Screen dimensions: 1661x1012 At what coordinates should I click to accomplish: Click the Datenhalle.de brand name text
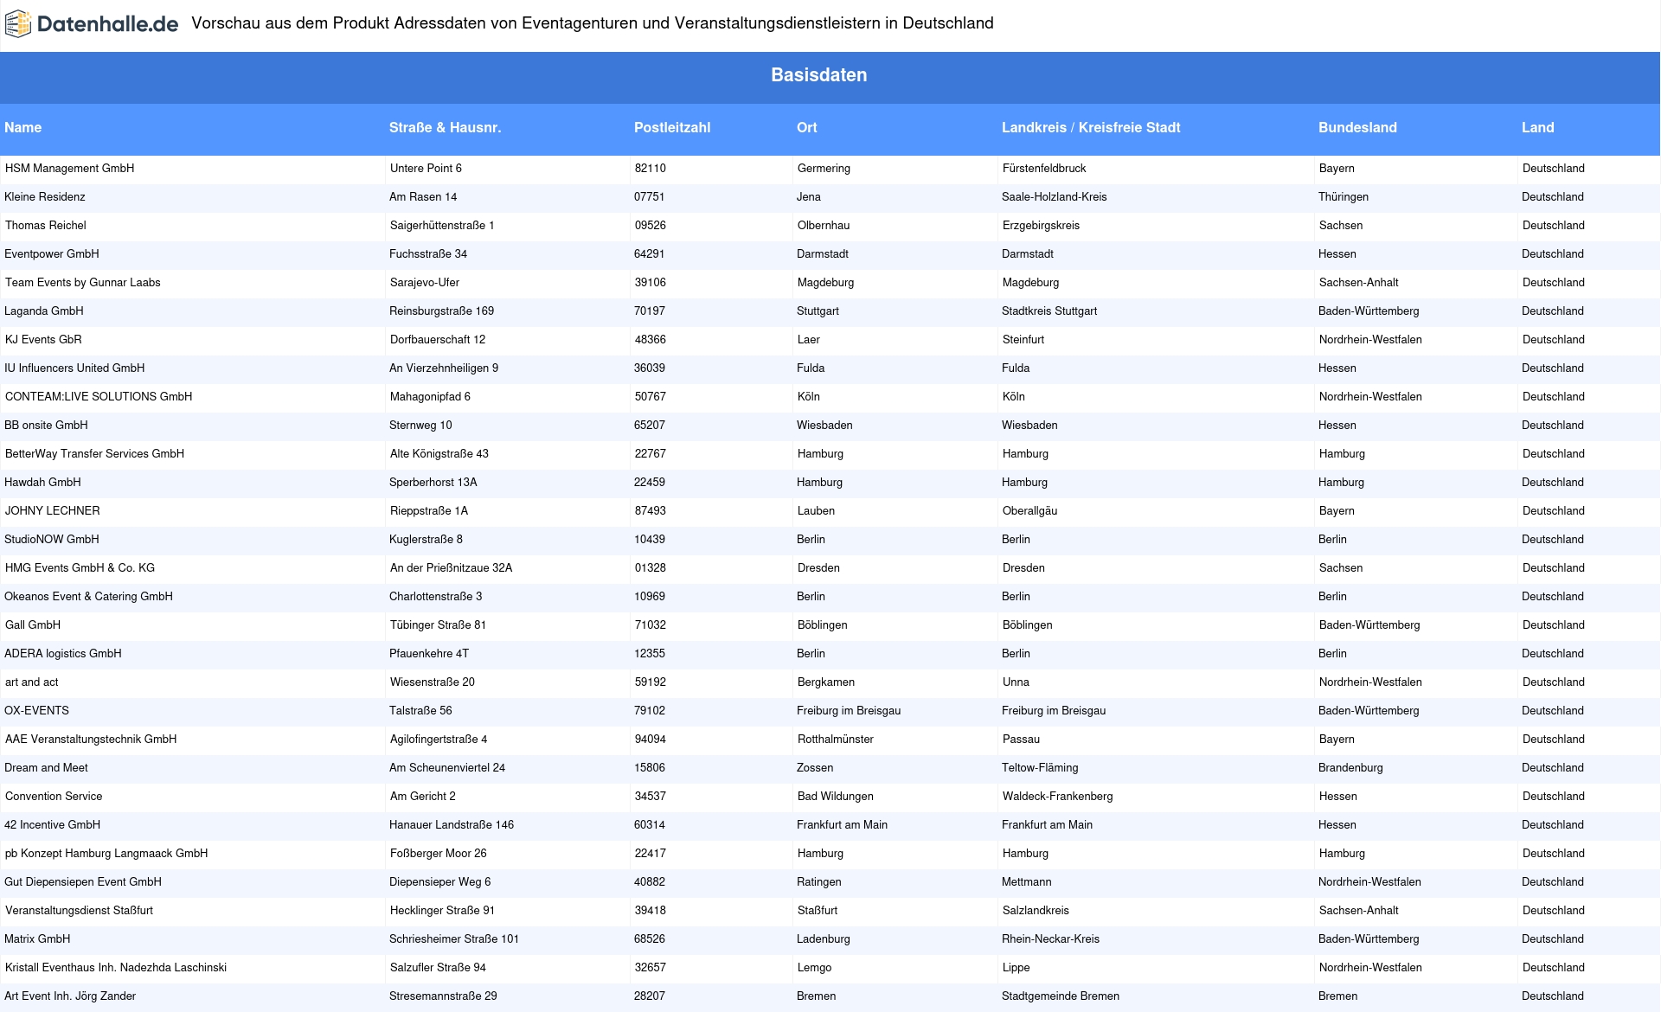(x=108, y=24)
